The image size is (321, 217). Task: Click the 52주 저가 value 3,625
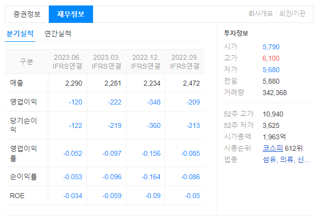(271, 125)
